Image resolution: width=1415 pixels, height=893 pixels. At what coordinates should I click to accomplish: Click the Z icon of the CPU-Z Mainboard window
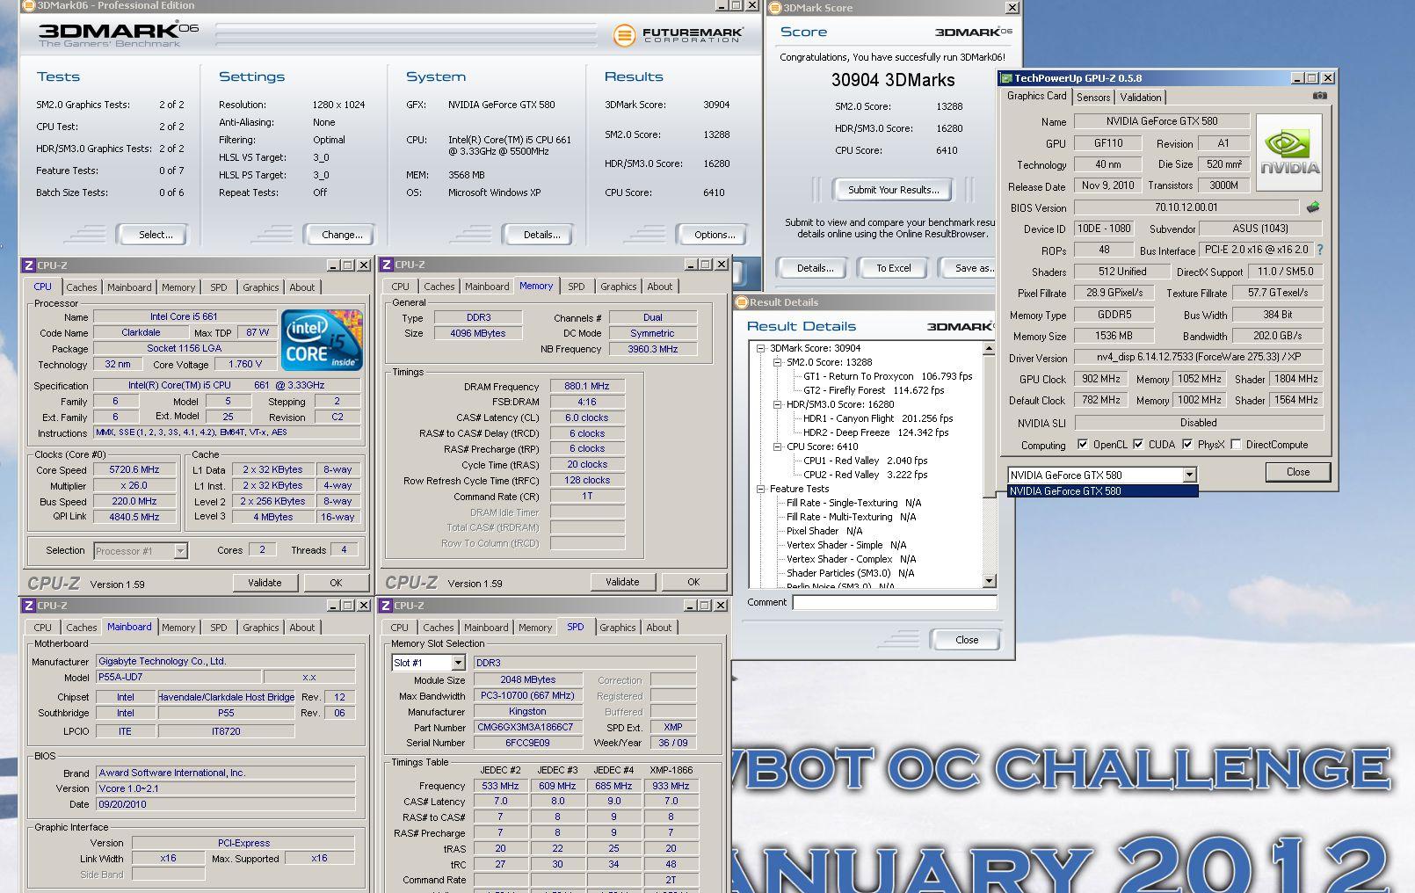point(28,606)
